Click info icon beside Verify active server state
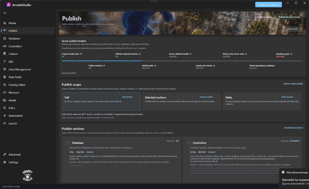 coord(246,54)
